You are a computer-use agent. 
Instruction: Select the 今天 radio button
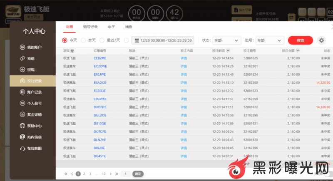(x=65, y=40)
